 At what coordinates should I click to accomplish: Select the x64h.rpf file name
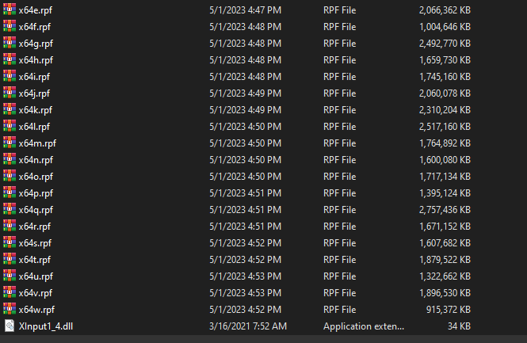pos(36,60)
